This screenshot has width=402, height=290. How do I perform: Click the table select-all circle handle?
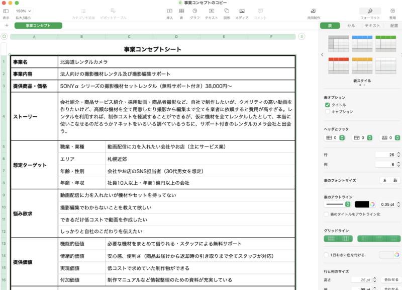pyautogui.click(x=4, y=37)
